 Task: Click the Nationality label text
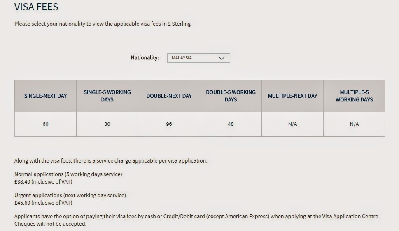[145, 58]
